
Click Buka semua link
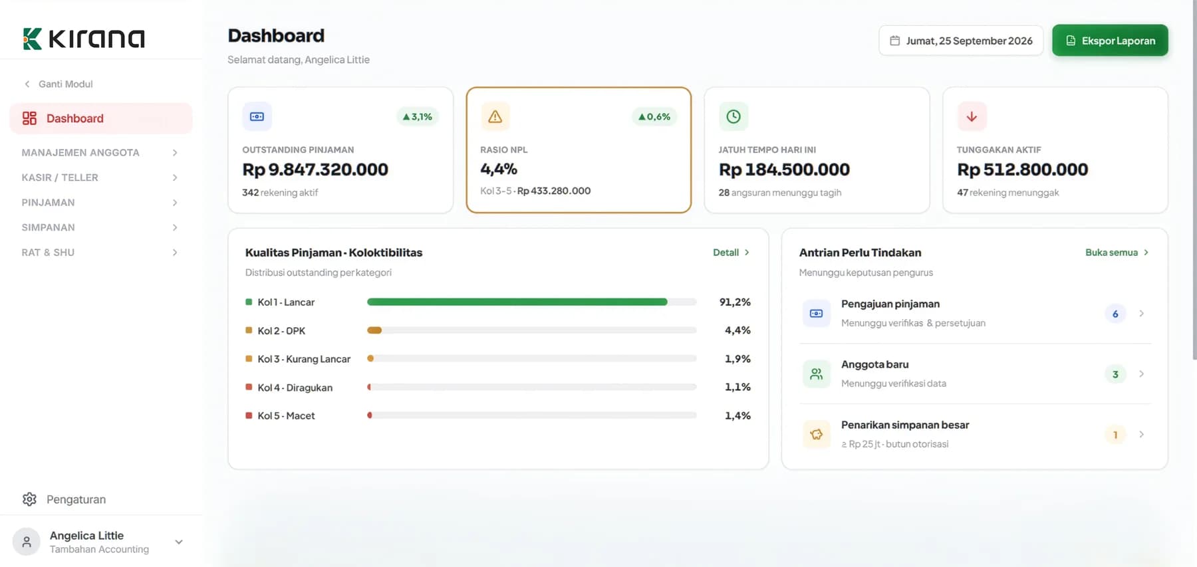pos(1117,252)
